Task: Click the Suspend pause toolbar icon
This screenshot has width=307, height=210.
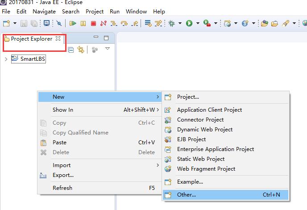Action: pyautogui.click(x=83, y=24)
